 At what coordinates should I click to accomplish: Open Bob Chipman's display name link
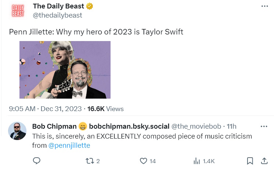pos(54,126)
